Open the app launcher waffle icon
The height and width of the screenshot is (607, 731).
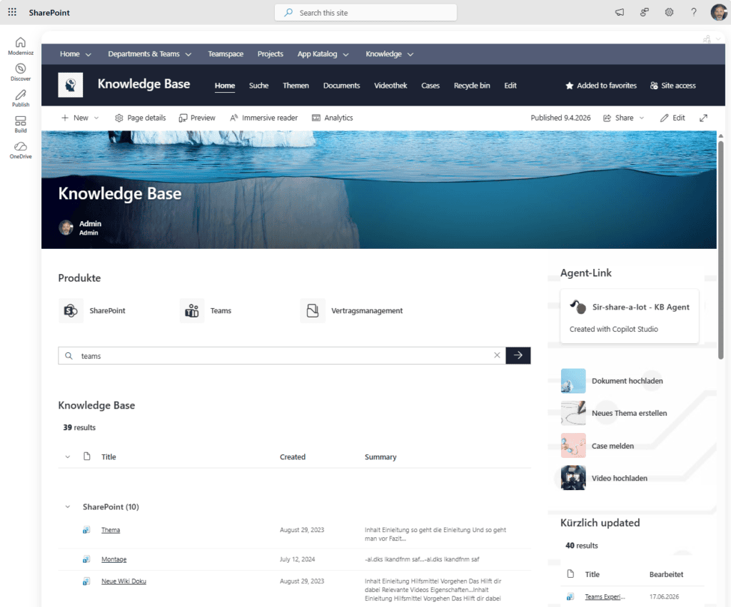pos(12,12)
